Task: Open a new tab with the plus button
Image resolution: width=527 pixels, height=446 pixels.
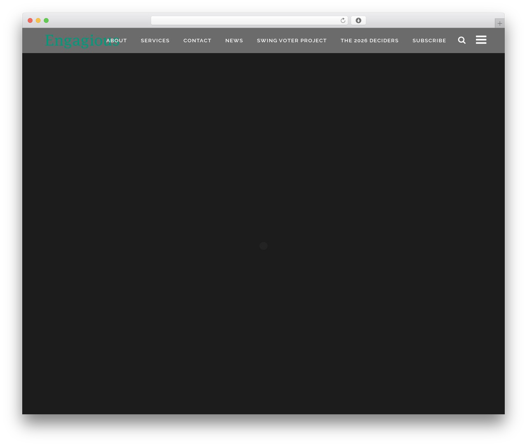Action: (x=499, y=23)
